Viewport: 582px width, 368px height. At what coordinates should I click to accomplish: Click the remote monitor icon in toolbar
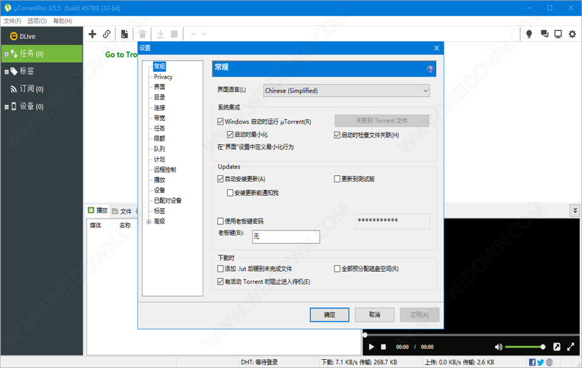point(558,34)
